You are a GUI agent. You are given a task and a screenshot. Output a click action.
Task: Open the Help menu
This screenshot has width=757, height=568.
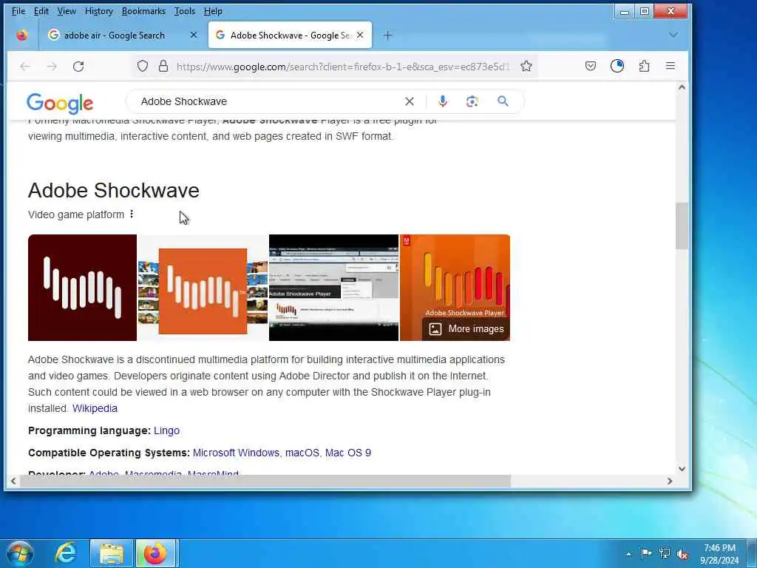[x=213, y=10]
